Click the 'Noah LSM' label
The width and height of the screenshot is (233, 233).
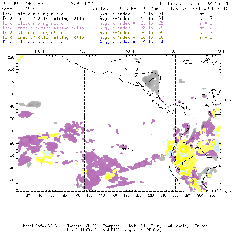[x=136, y=226]
